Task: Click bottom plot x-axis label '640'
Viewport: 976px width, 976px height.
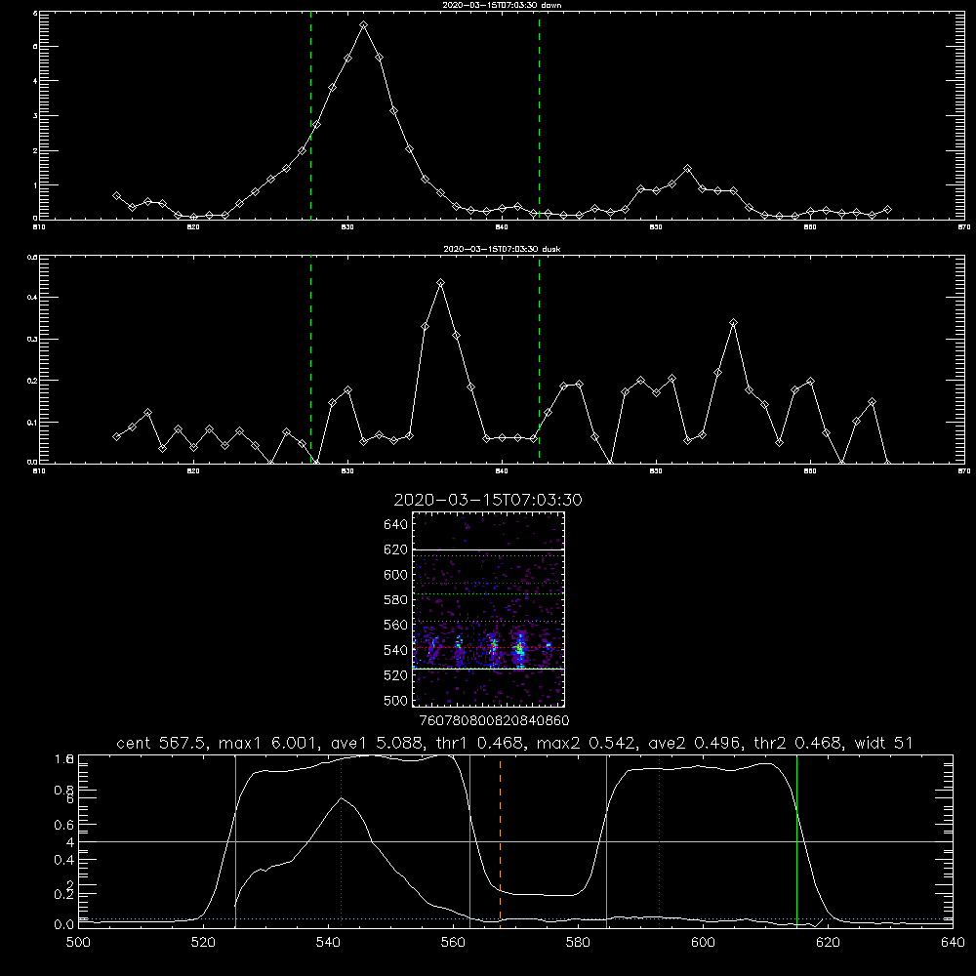Action: [x=953, y=943]
